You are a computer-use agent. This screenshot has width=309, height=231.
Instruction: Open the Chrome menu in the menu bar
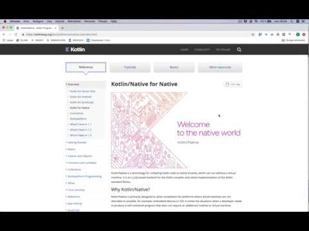(x=15, y=21)
